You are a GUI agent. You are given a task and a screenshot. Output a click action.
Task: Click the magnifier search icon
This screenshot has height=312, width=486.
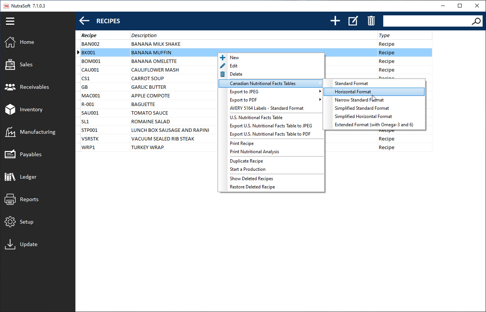point(476,21)
